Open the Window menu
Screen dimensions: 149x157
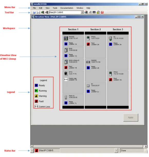pyautogui.click(x=80, y=8)
